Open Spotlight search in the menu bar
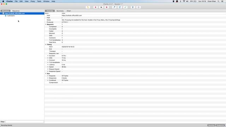Viewport: 226px width, 127px height. [x=219, y=1]
